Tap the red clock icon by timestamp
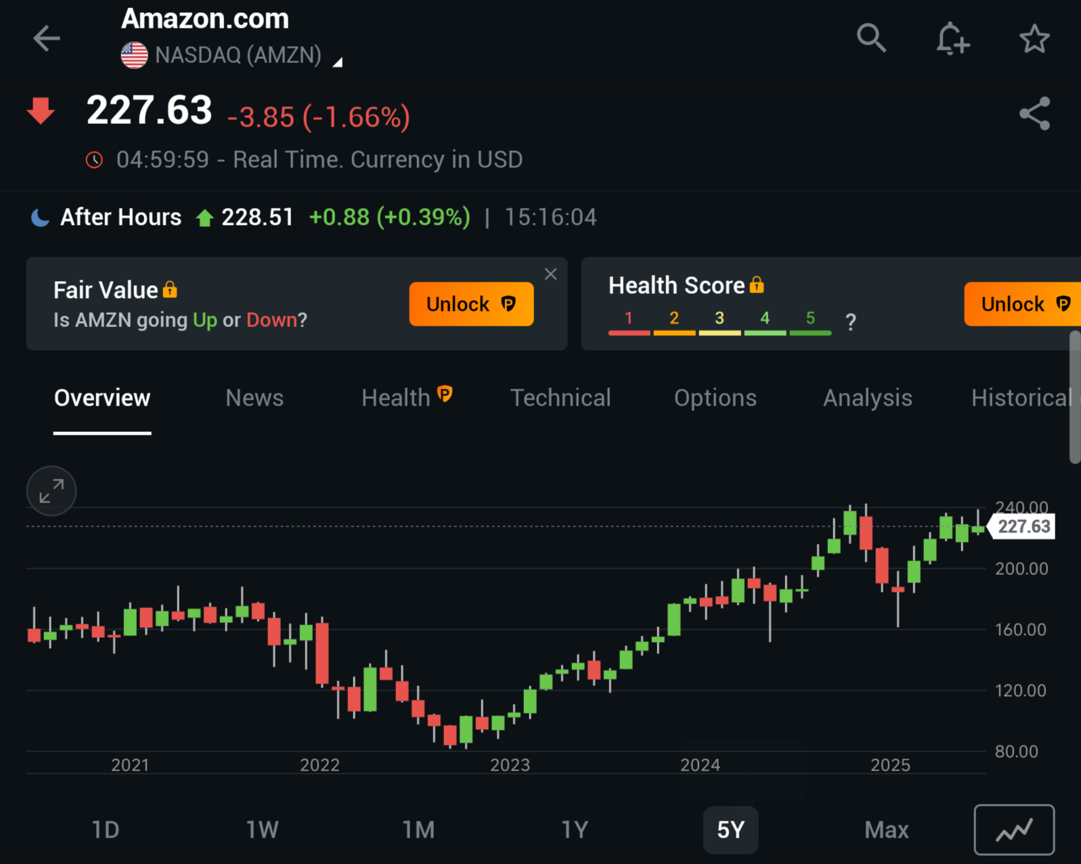Screen dimensions: 1081x864 tap(94, 160)
